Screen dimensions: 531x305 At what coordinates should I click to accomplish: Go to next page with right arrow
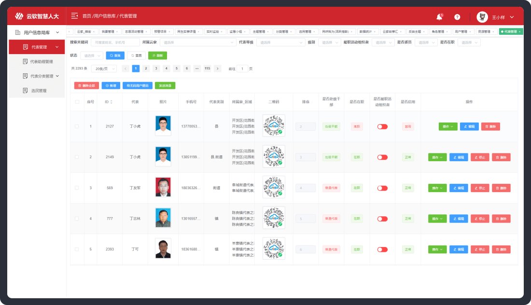[218, 69]
